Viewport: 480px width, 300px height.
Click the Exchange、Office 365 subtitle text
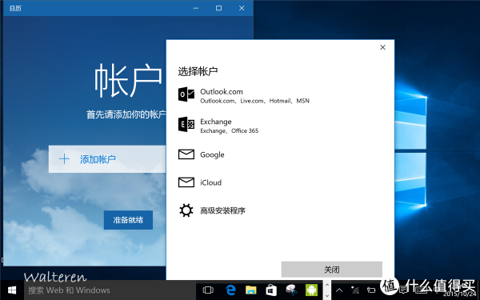[x=230, y=130]
